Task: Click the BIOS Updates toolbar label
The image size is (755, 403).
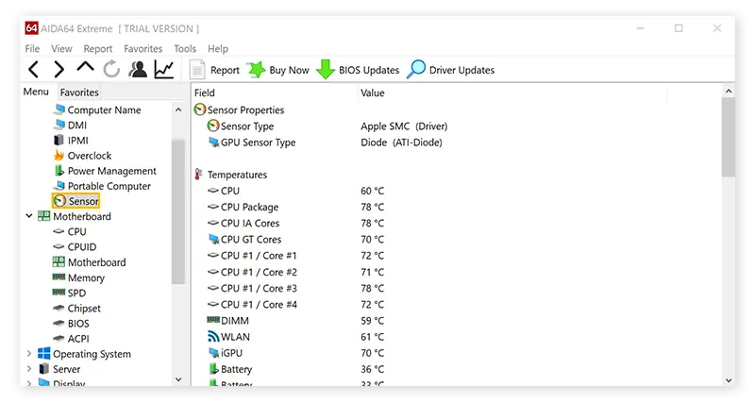Action: (369, 70)
